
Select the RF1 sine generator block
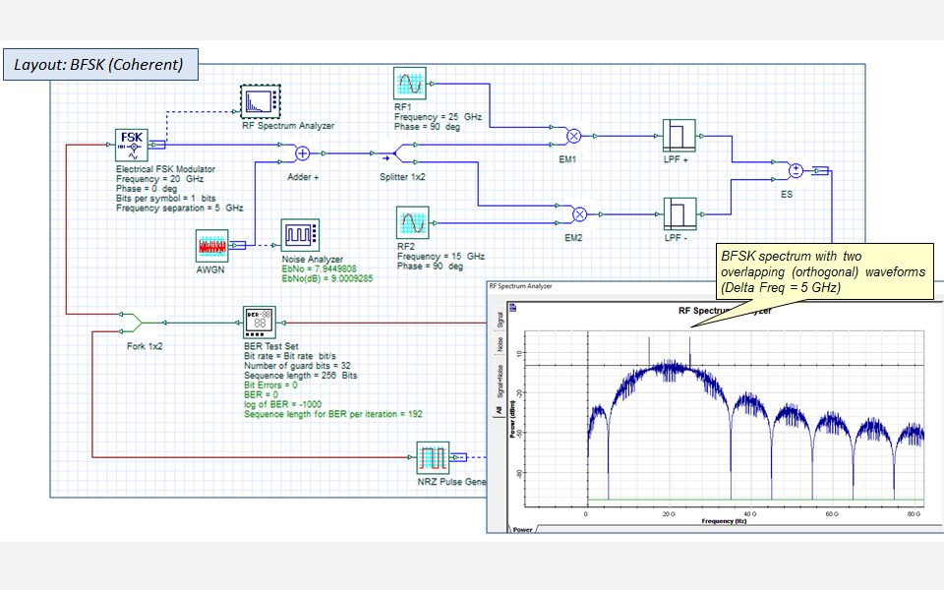[409, 83]
